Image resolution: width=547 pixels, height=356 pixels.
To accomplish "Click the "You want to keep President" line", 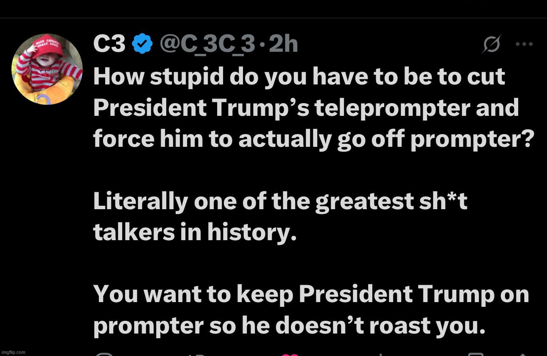I will point(311,294).
